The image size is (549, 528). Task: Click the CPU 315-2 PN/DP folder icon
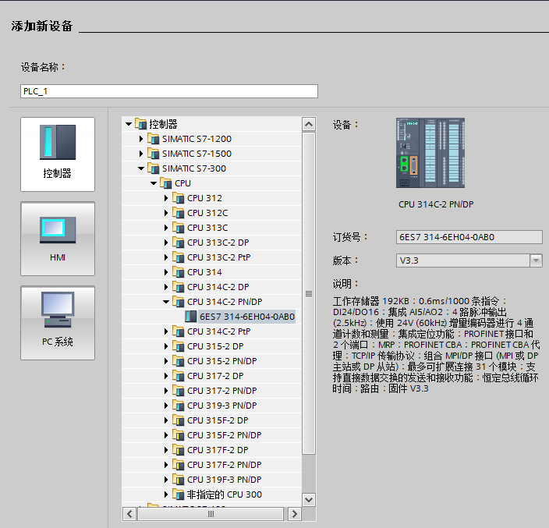[179, 360]
